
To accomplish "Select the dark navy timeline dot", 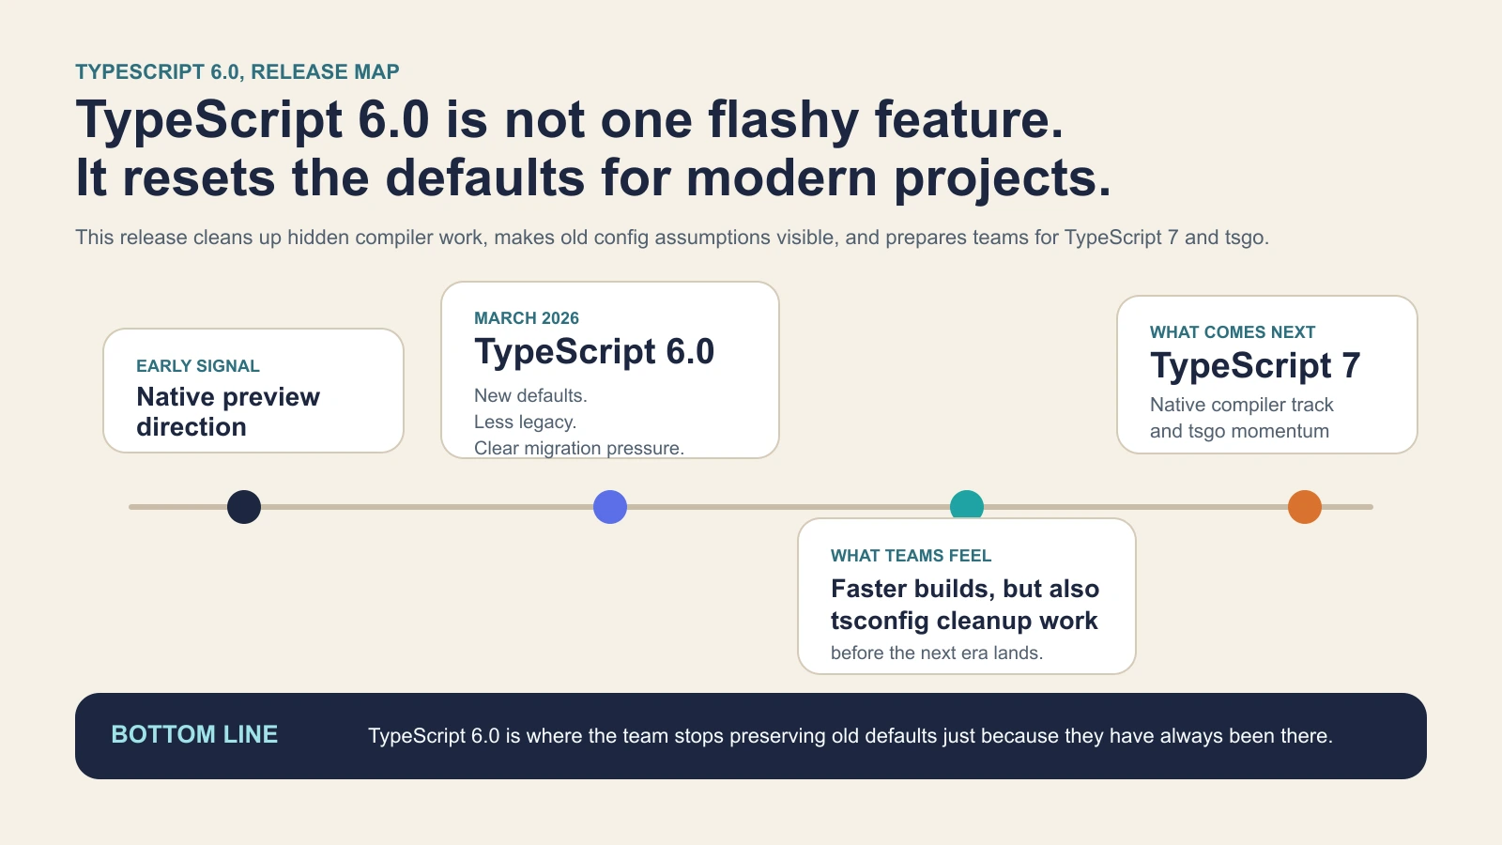I will (x=242, y=506).
